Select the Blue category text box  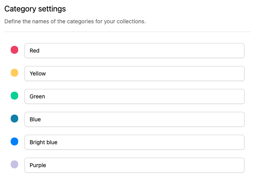click(x=134, y=119)
